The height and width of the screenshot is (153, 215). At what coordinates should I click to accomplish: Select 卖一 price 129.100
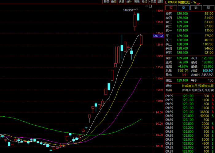[182, 30]
